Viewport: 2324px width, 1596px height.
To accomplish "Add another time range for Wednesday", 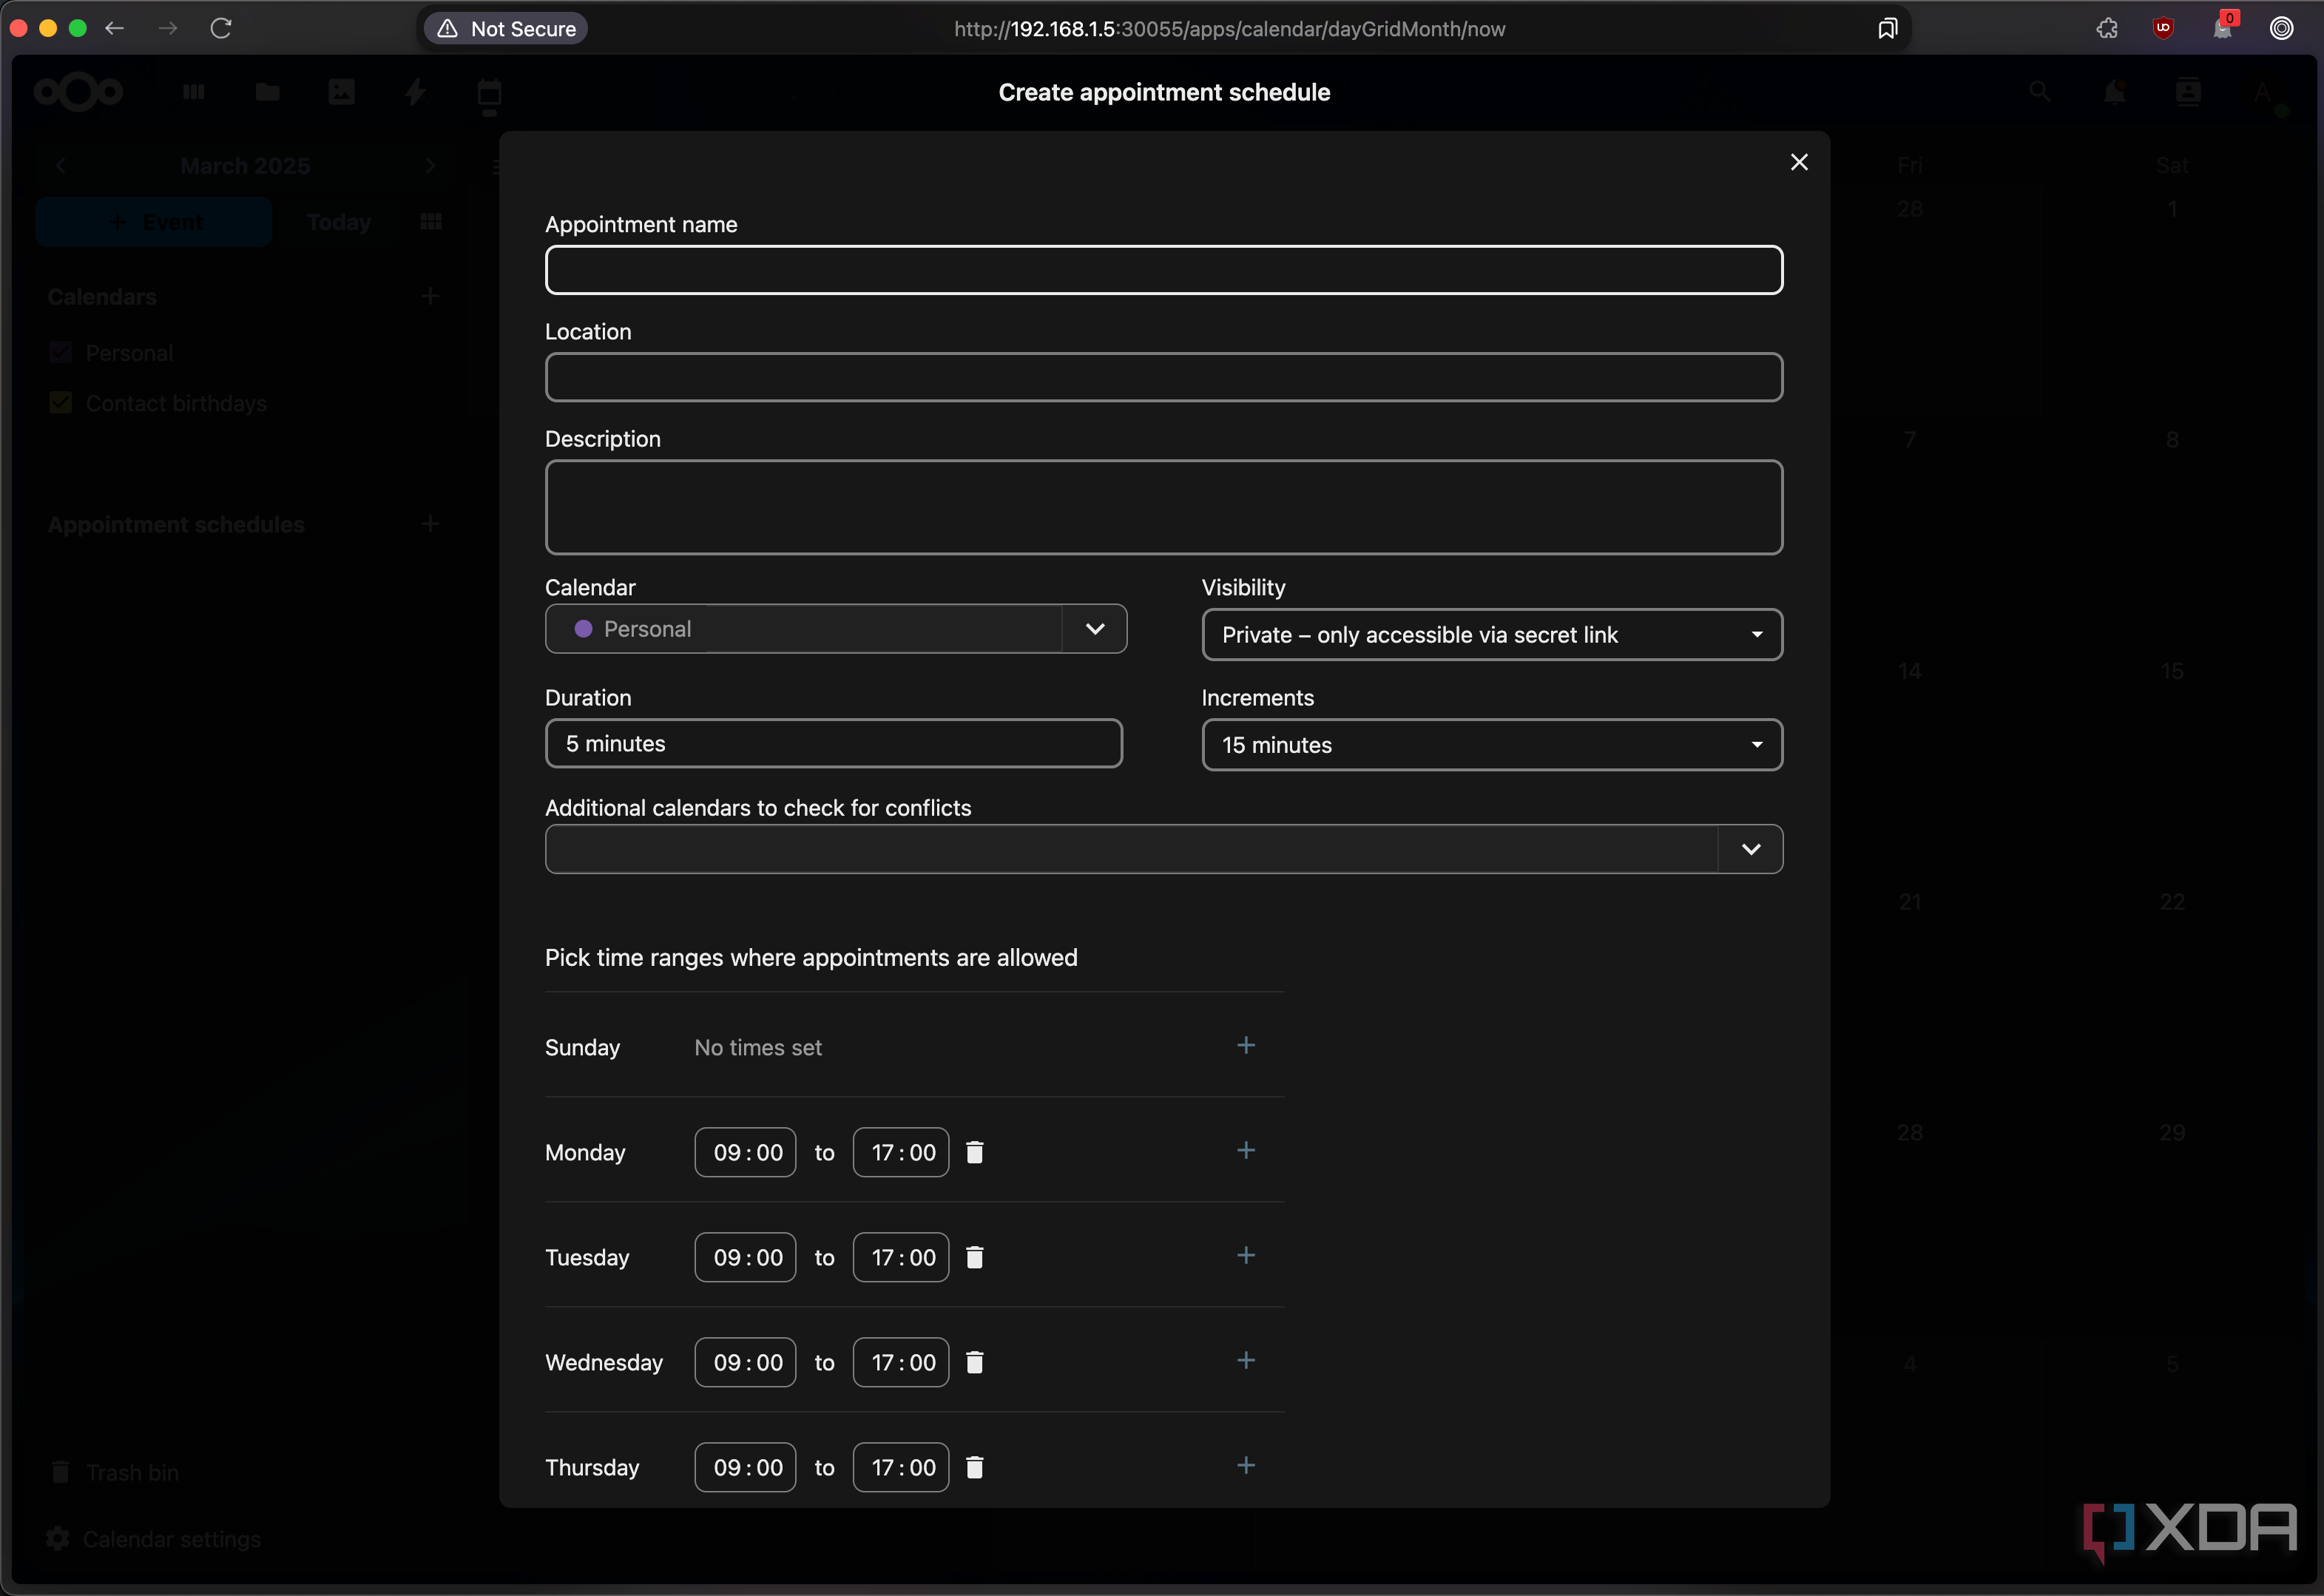I will click(x=1245, y=1361).
